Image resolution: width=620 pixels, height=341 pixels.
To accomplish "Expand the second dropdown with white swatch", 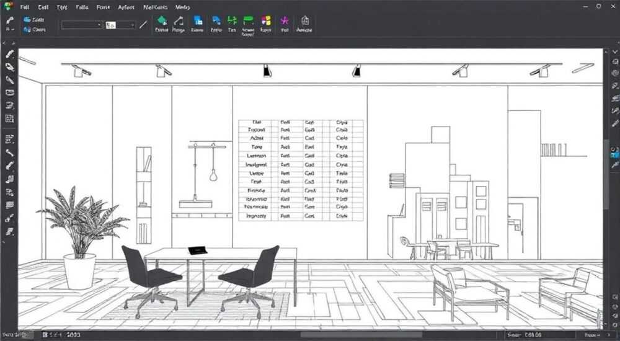I will 120,25.
